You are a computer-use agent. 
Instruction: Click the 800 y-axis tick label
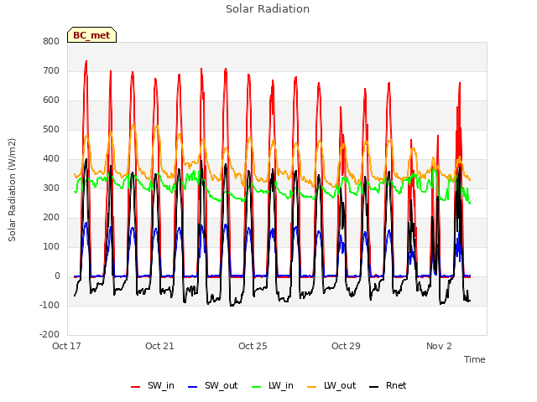tap(51, 41)
